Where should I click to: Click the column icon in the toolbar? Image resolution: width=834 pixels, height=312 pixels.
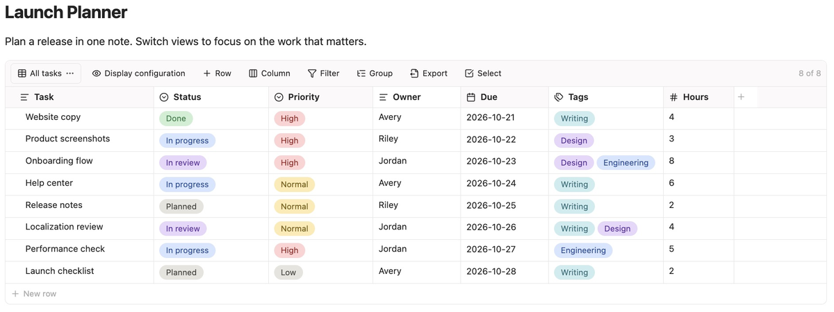(x=253, y=73)
